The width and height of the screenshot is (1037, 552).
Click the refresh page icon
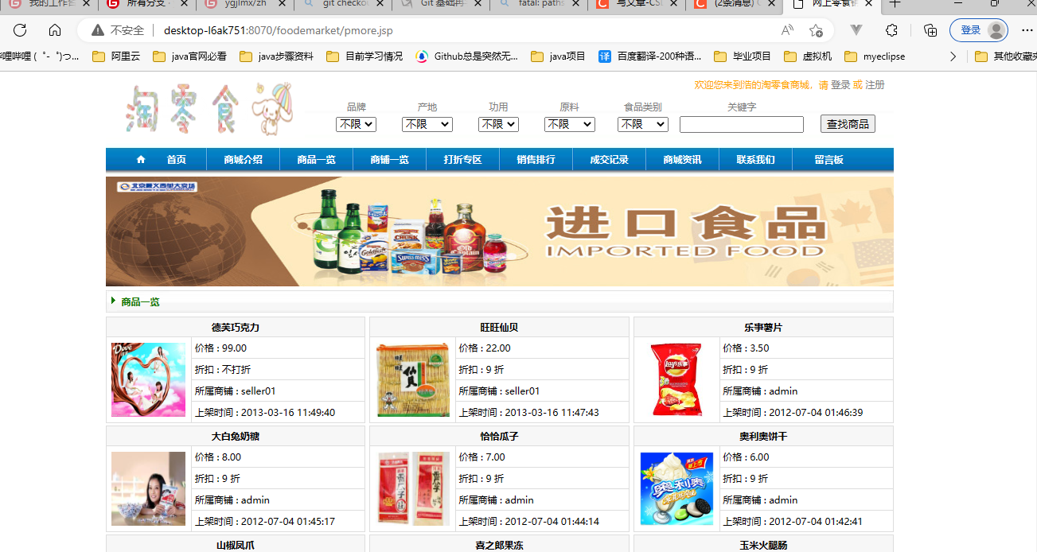(x=19, y=30)
